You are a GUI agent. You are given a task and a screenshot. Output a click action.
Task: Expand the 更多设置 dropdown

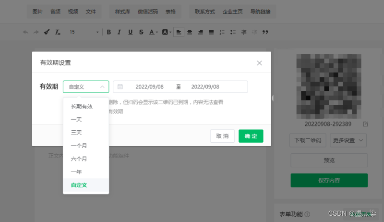tap(348, 140)
